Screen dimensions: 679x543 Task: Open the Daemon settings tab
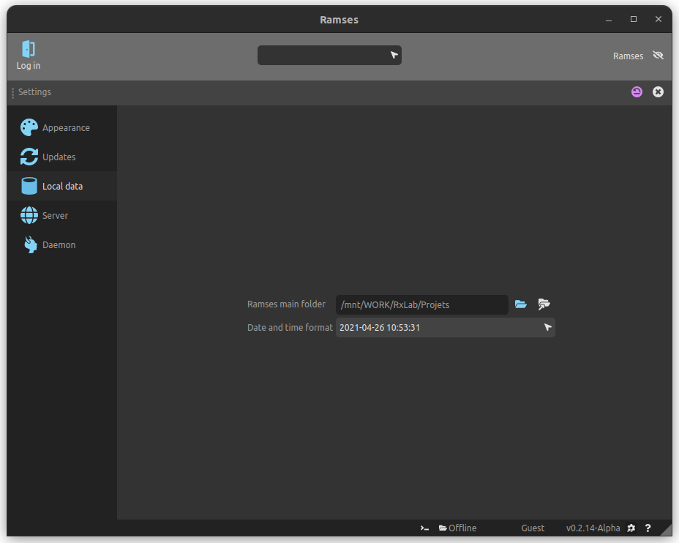tap(62, 244)
